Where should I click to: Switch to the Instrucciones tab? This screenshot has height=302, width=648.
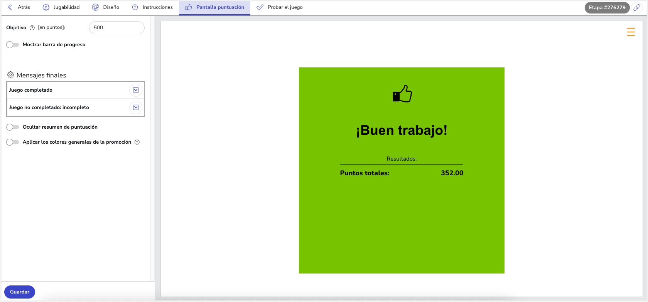point(152,7)
